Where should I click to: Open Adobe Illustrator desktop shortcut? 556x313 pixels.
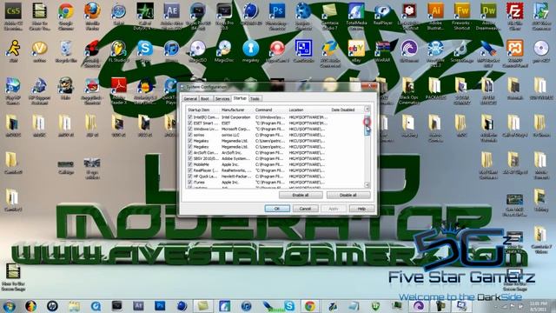pyautogui.click(x=435, y=15)
